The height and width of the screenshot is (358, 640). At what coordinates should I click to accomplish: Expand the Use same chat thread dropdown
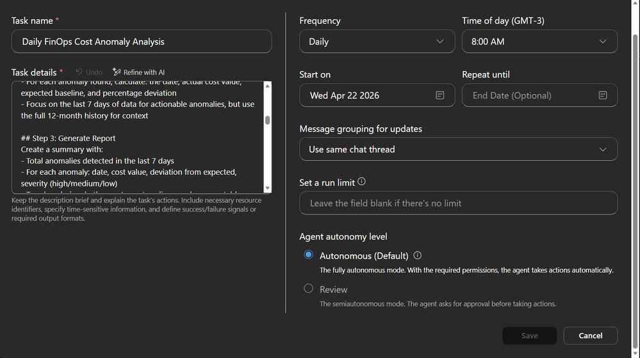pyautogui.click(x=458, y=149)
